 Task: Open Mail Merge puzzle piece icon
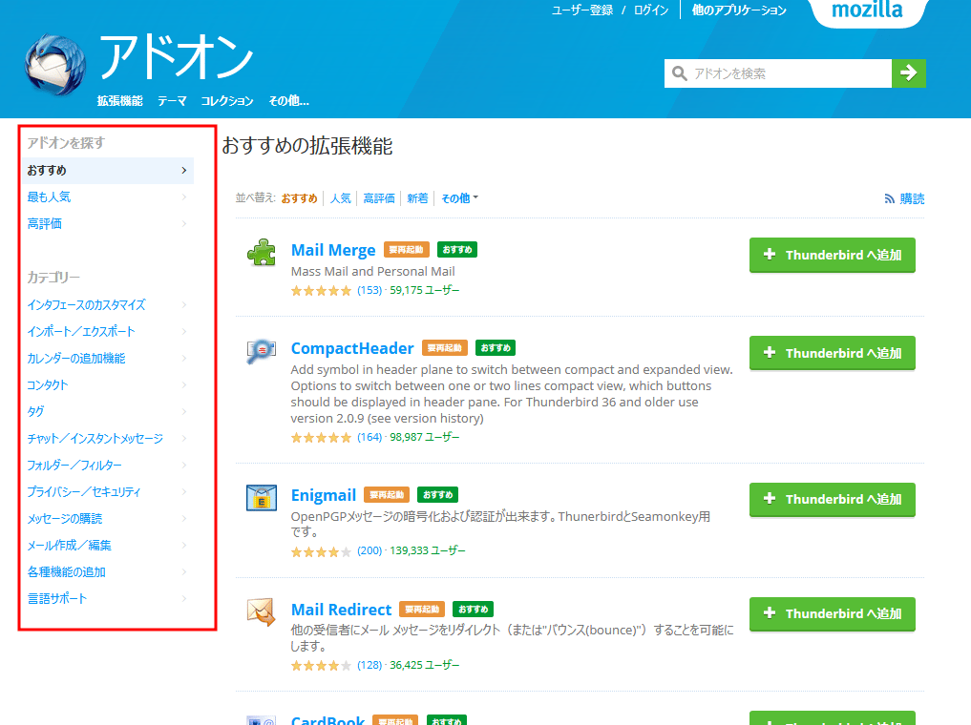click(x=262, y=253)
